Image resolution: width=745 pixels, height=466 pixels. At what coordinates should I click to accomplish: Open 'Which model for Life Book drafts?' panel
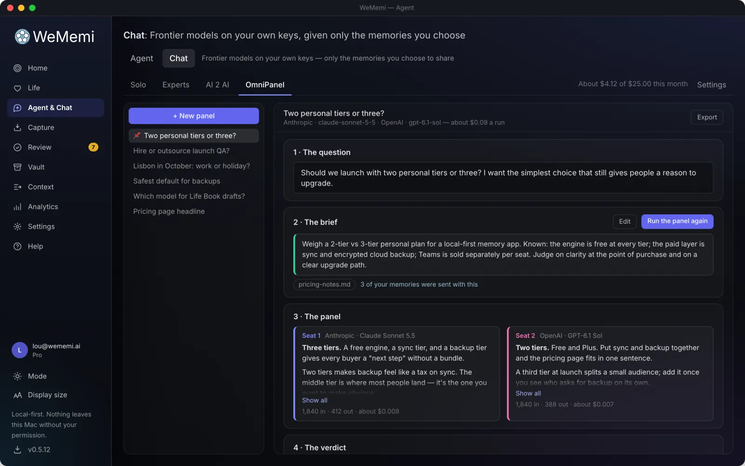(194, 196)
